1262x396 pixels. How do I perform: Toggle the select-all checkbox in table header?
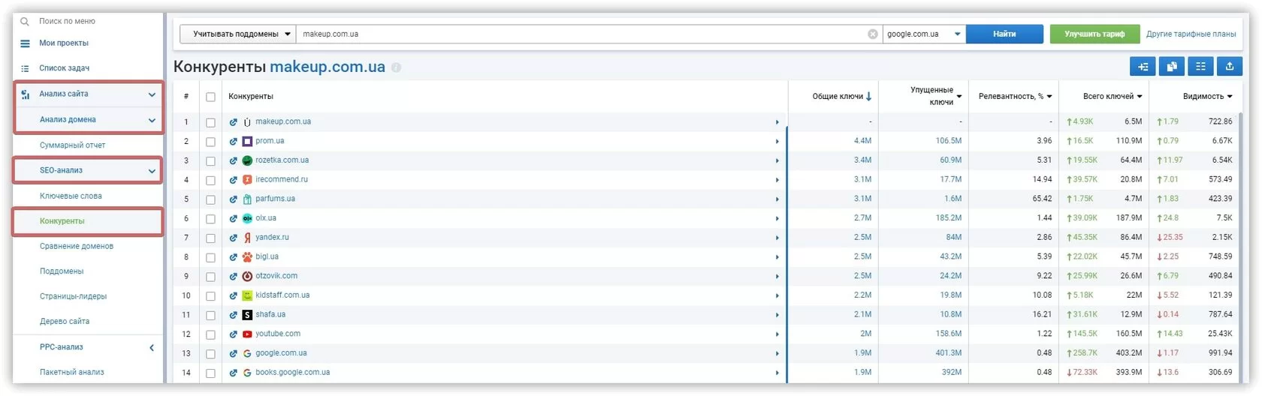pos(210,97)
